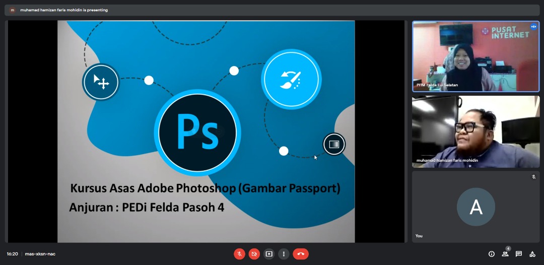Viewport: 544px width, 265px height.
Task: Click the 'You' avatar tile
Action: pos(475,207)
